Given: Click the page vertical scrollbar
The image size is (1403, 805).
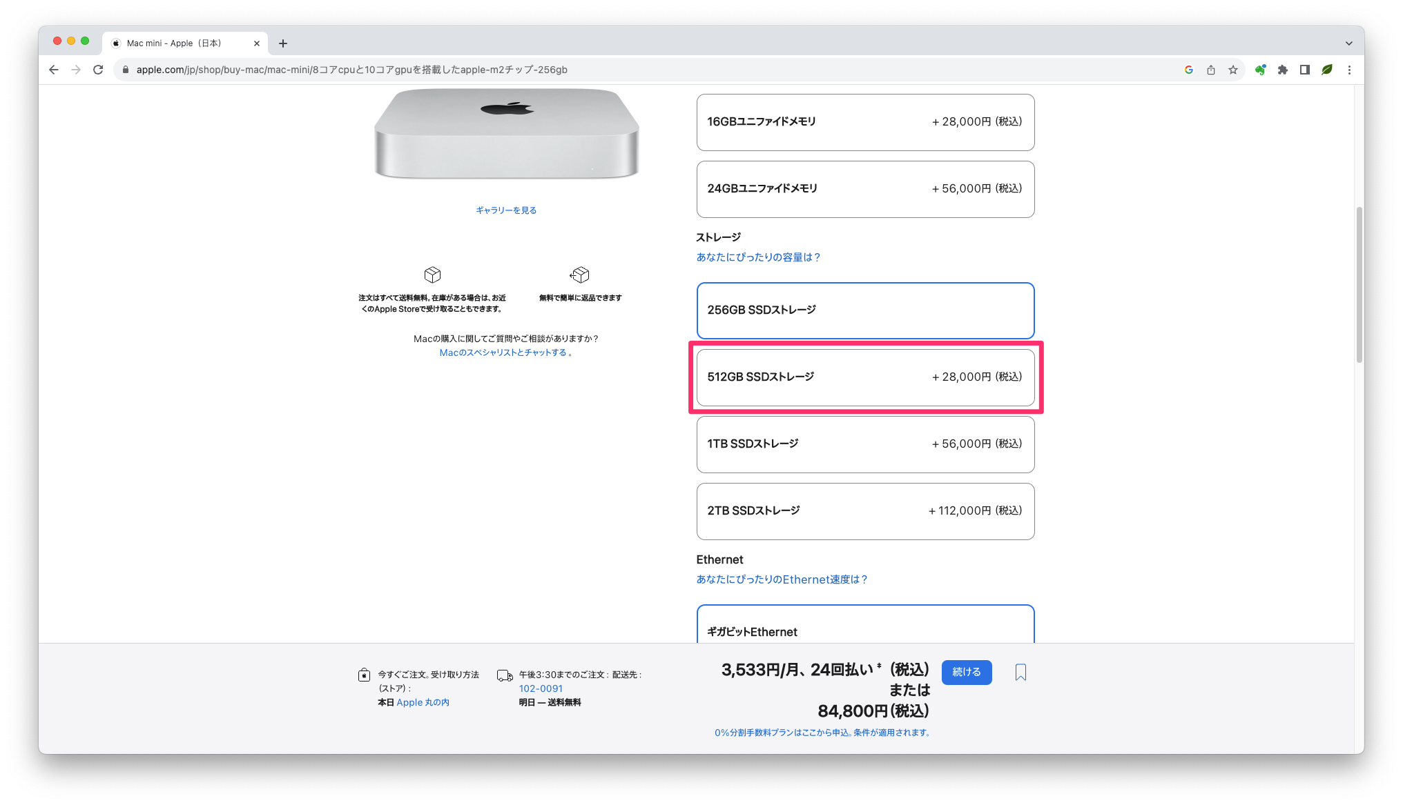Looking at the screenshot, I should pyautogui.click(x=1359, y=284).
